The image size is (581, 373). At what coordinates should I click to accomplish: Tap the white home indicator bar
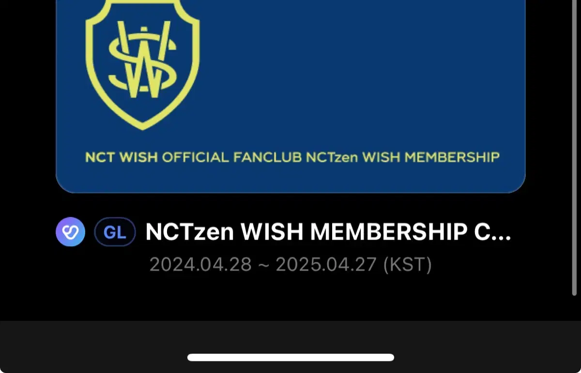point(290,358)
